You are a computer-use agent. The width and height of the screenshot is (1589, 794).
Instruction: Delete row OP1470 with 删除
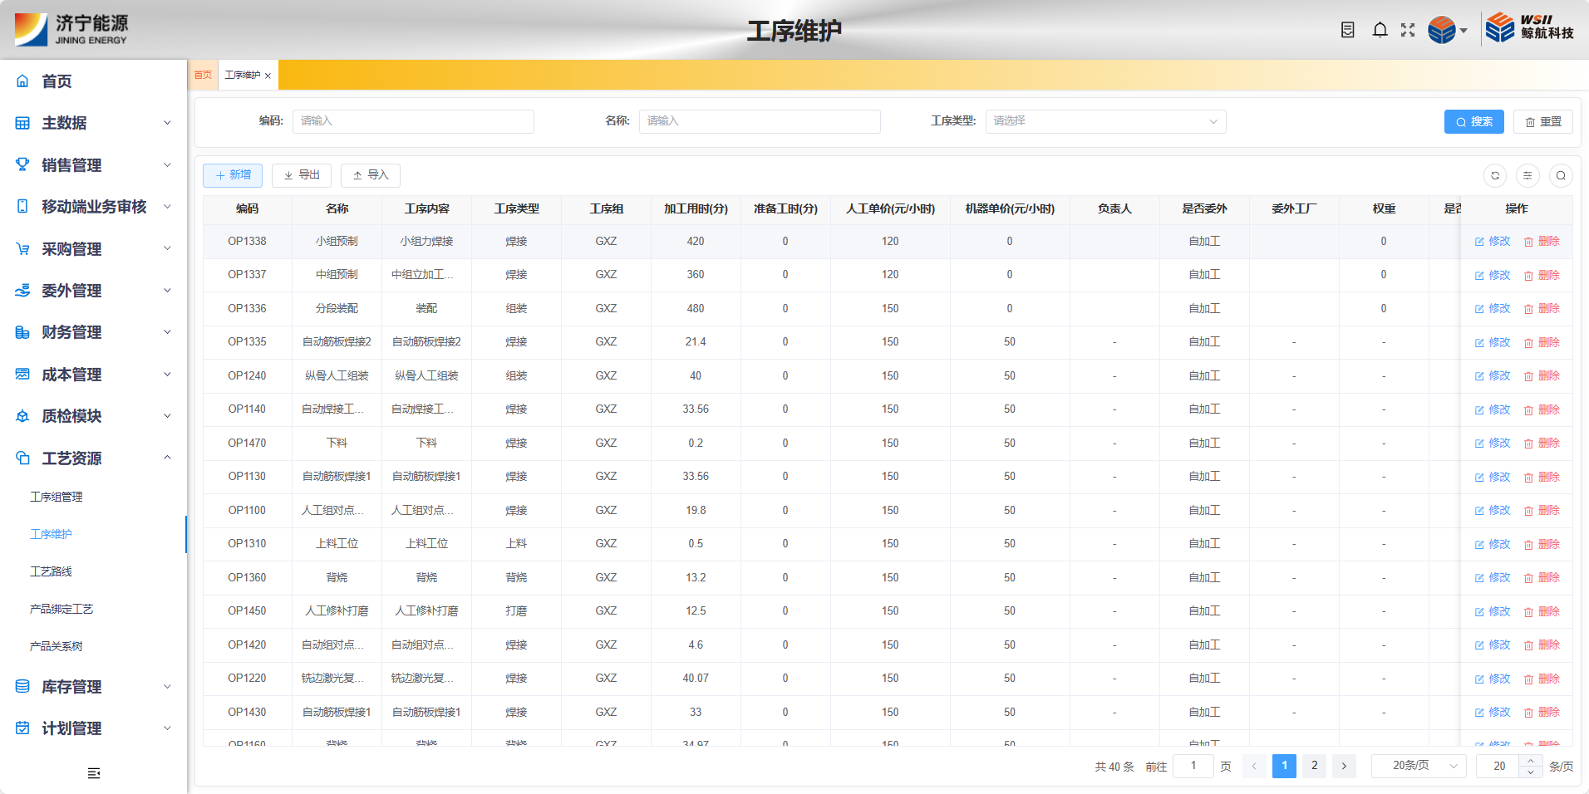coord(1542,444)
